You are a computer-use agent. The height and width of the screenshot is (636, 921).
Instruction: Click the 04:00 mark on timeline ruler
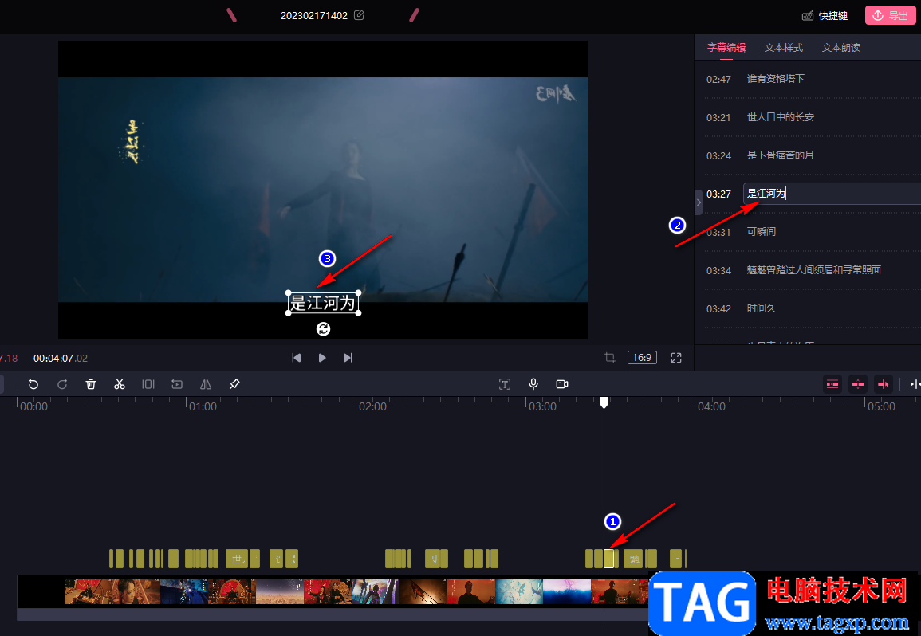[x=711, y=406]
